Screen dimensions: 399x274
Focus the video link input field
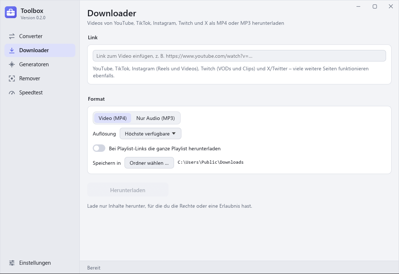point(239,56)
